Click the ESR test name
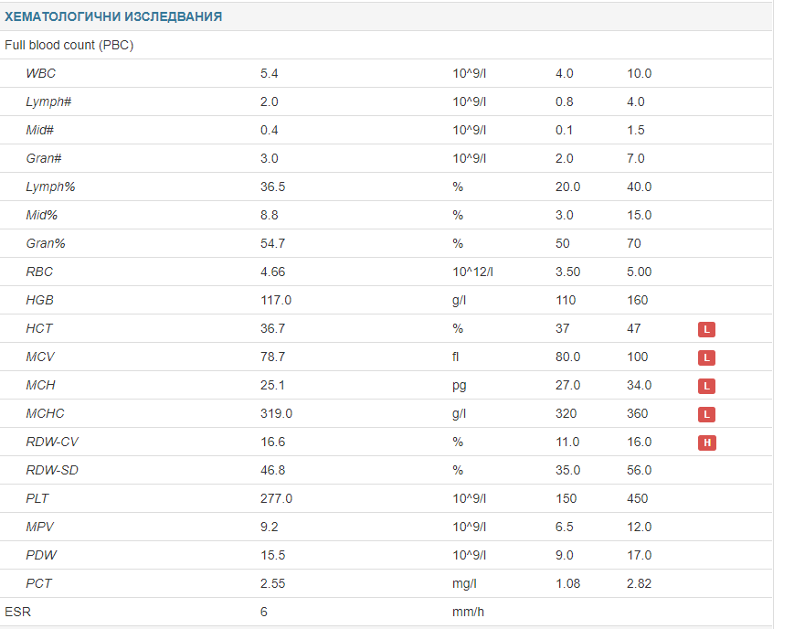Viewport: 794px width, 629px height. click(x=16, y=612)
